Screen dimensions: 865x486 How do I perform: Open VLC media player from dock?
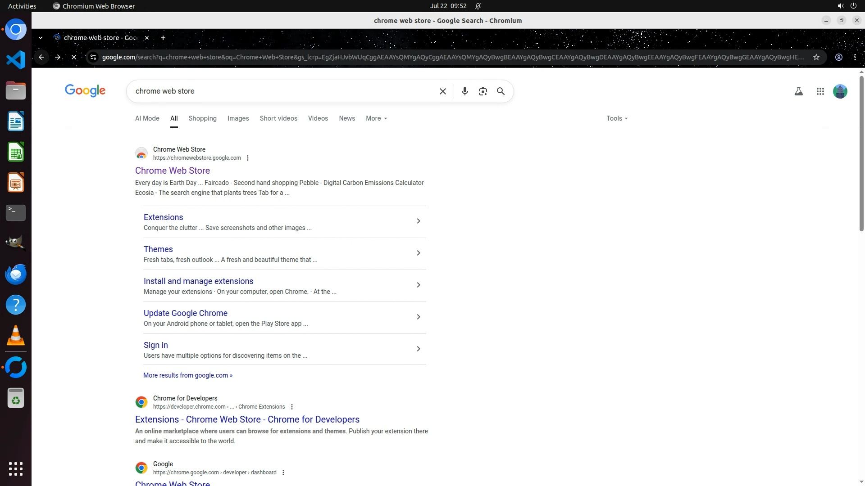[16, 336]
